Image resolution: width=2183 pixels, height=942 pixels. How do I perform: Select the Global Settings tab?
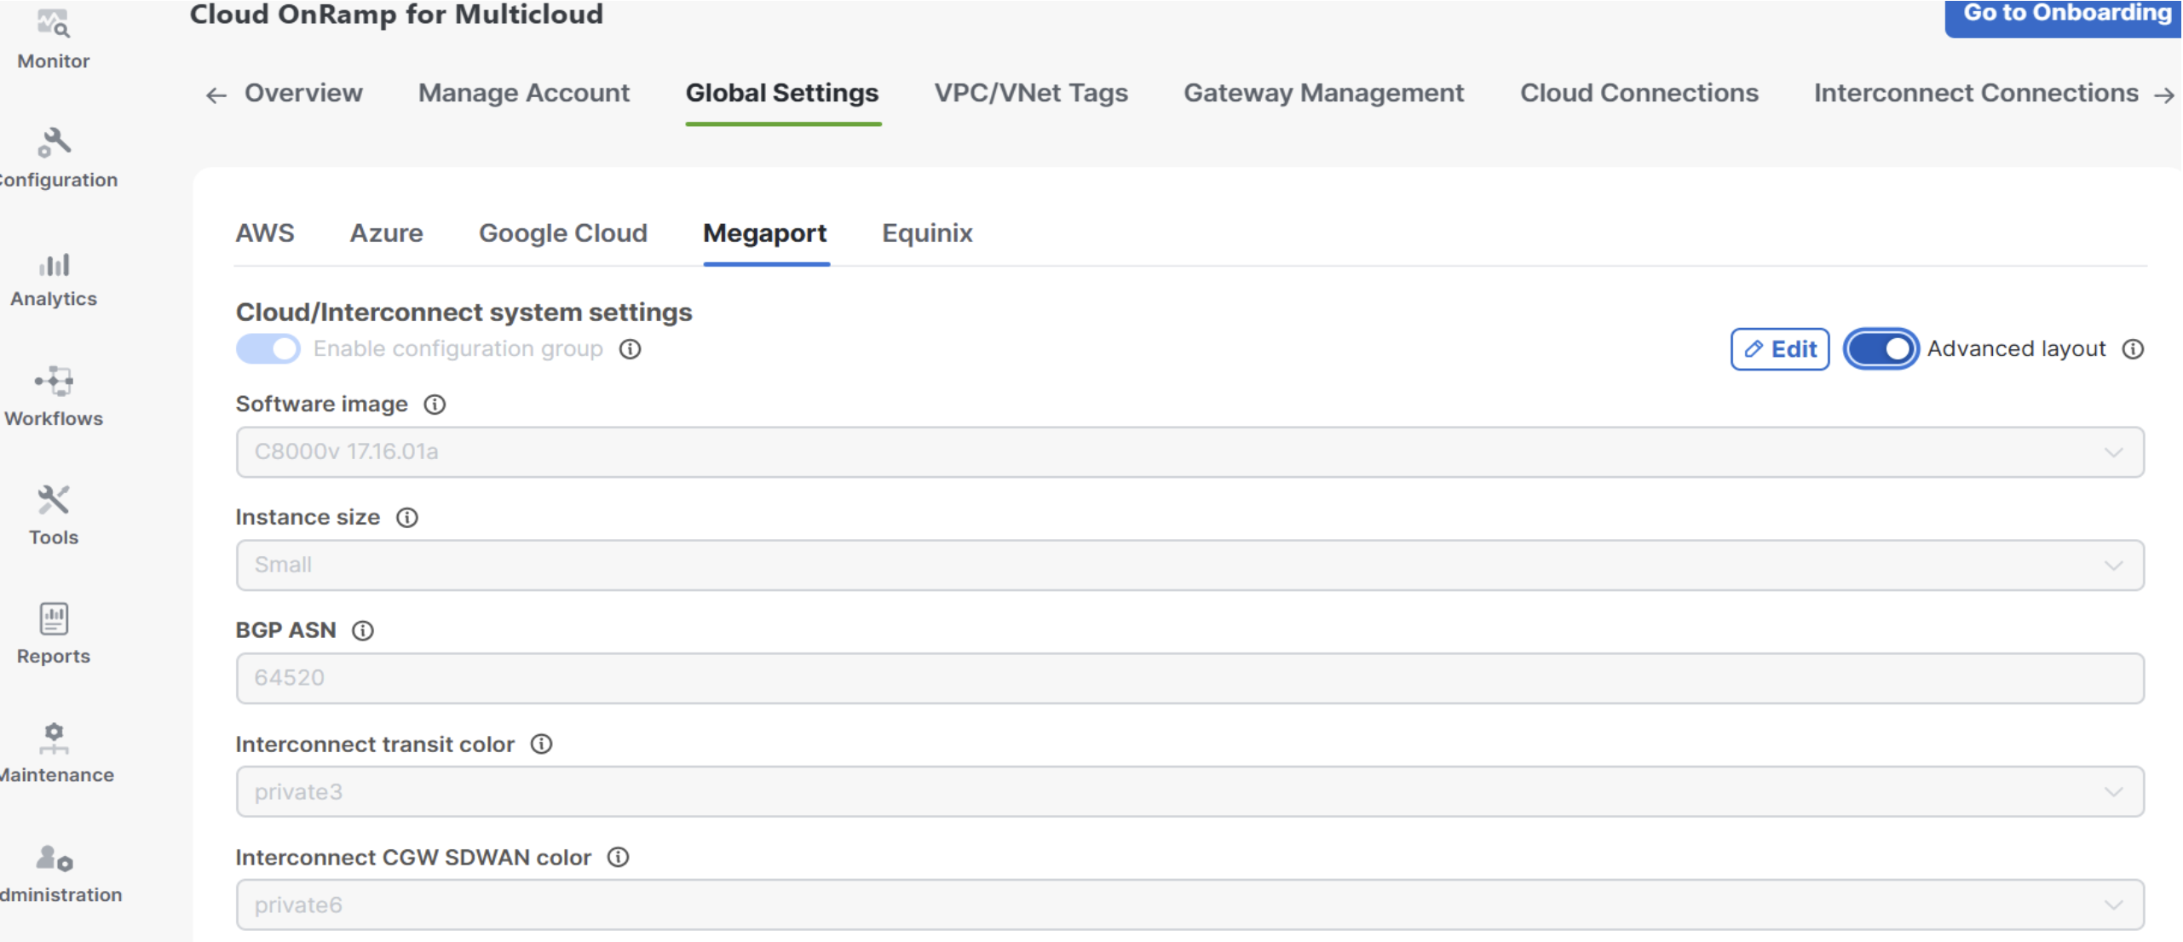click(782, 93)
